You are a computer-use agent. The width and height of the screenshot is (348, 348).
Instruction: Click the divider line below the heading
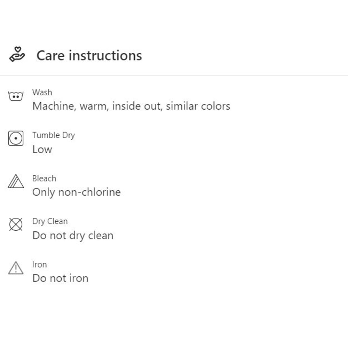click(174, 76)
